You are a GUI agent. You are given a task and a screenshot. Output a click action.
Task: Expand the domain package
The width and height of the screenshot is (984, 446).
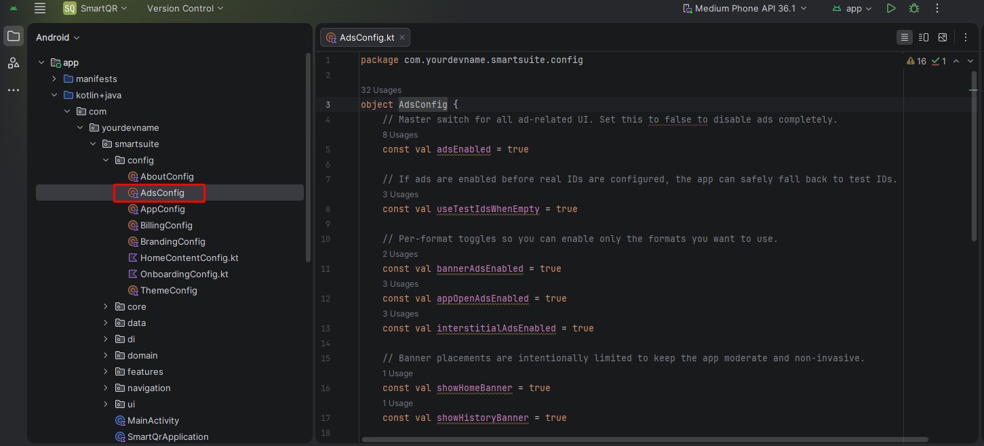[x=106, y=355]
